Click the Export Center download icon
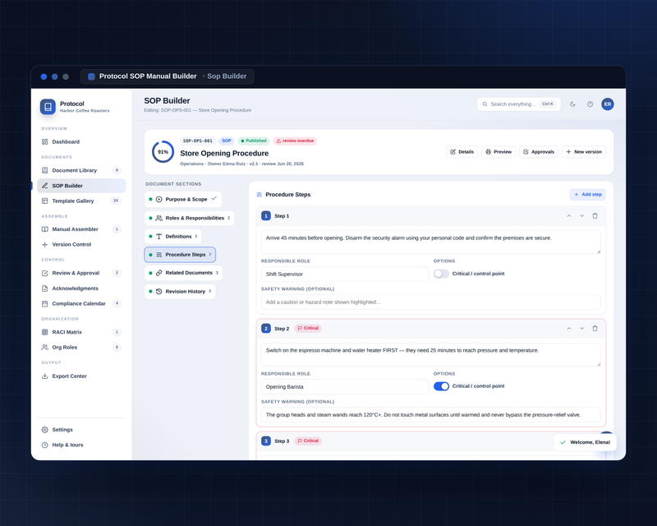657x526 pixels. 45,376
